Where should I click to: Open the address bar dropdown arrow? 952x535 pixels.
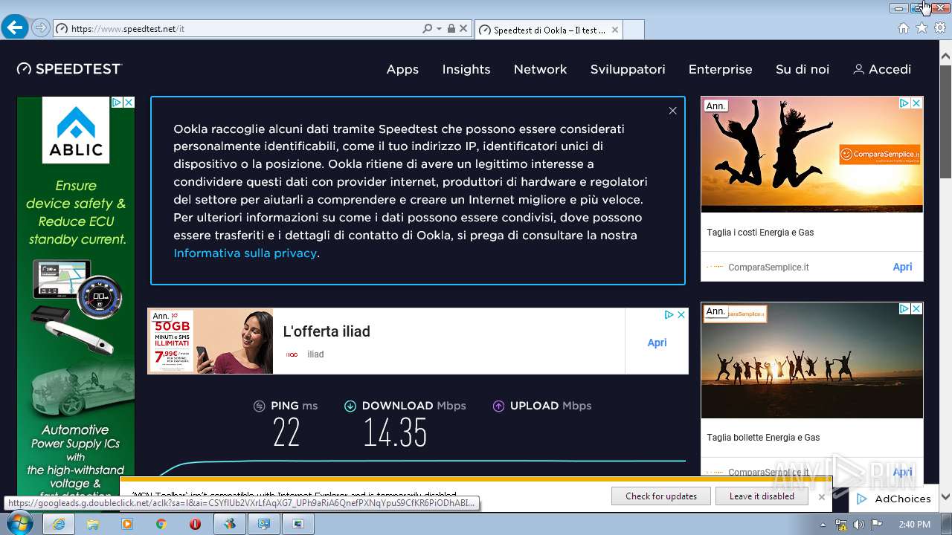pos(439,29)
